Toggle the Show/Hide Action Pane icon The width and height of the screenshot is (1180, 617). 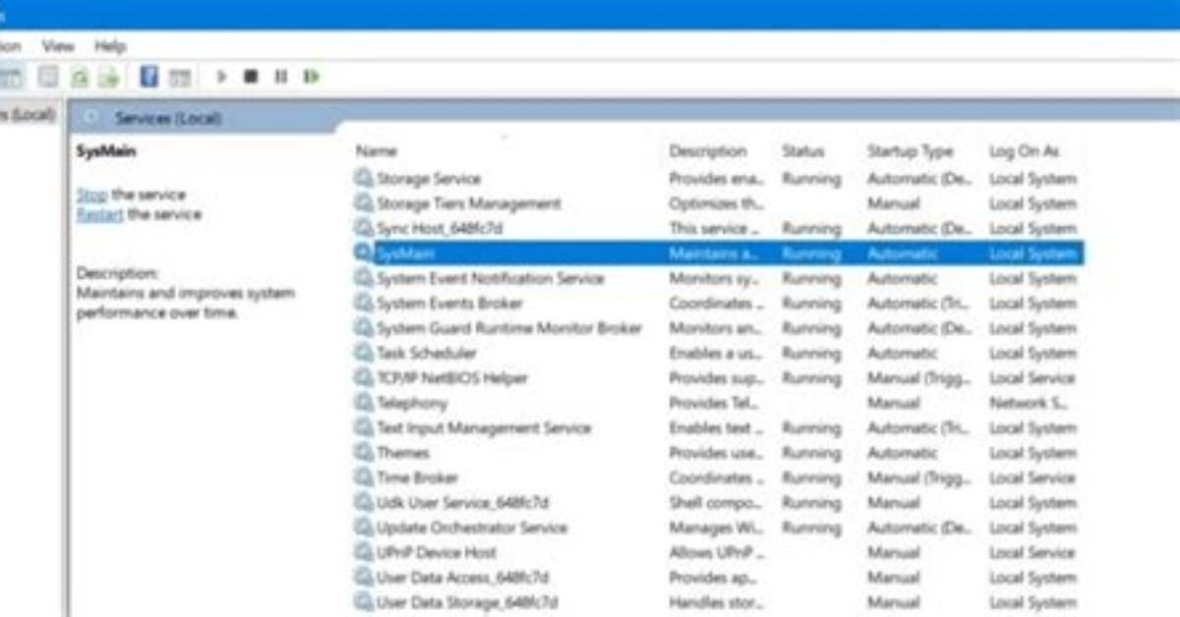[x=179, y=77]
